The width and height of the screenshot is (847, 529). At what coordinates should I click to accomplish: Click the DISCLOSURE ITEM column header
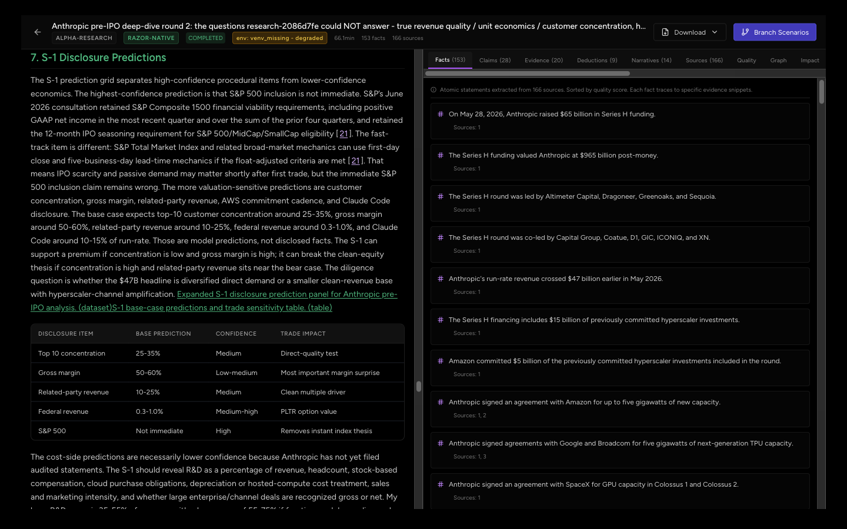point(66,334)
